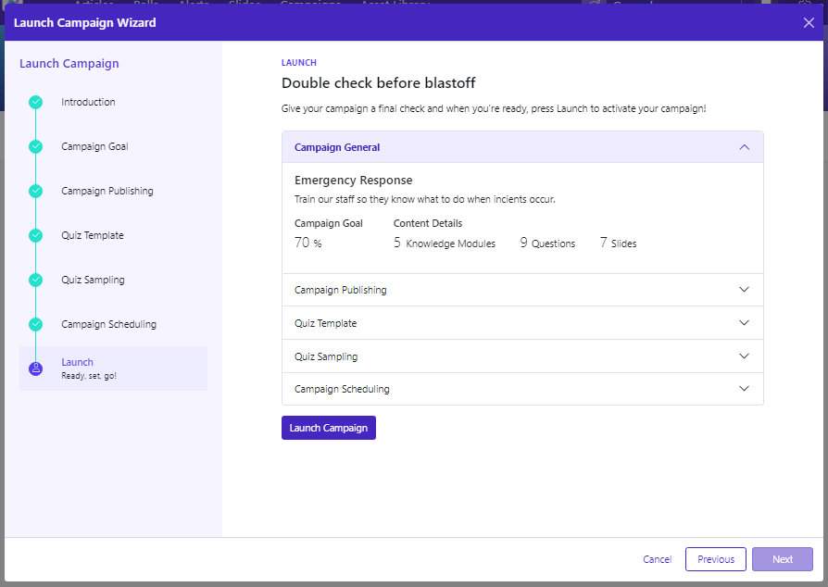Select the Quiz Sampling step label

(93, 280)
